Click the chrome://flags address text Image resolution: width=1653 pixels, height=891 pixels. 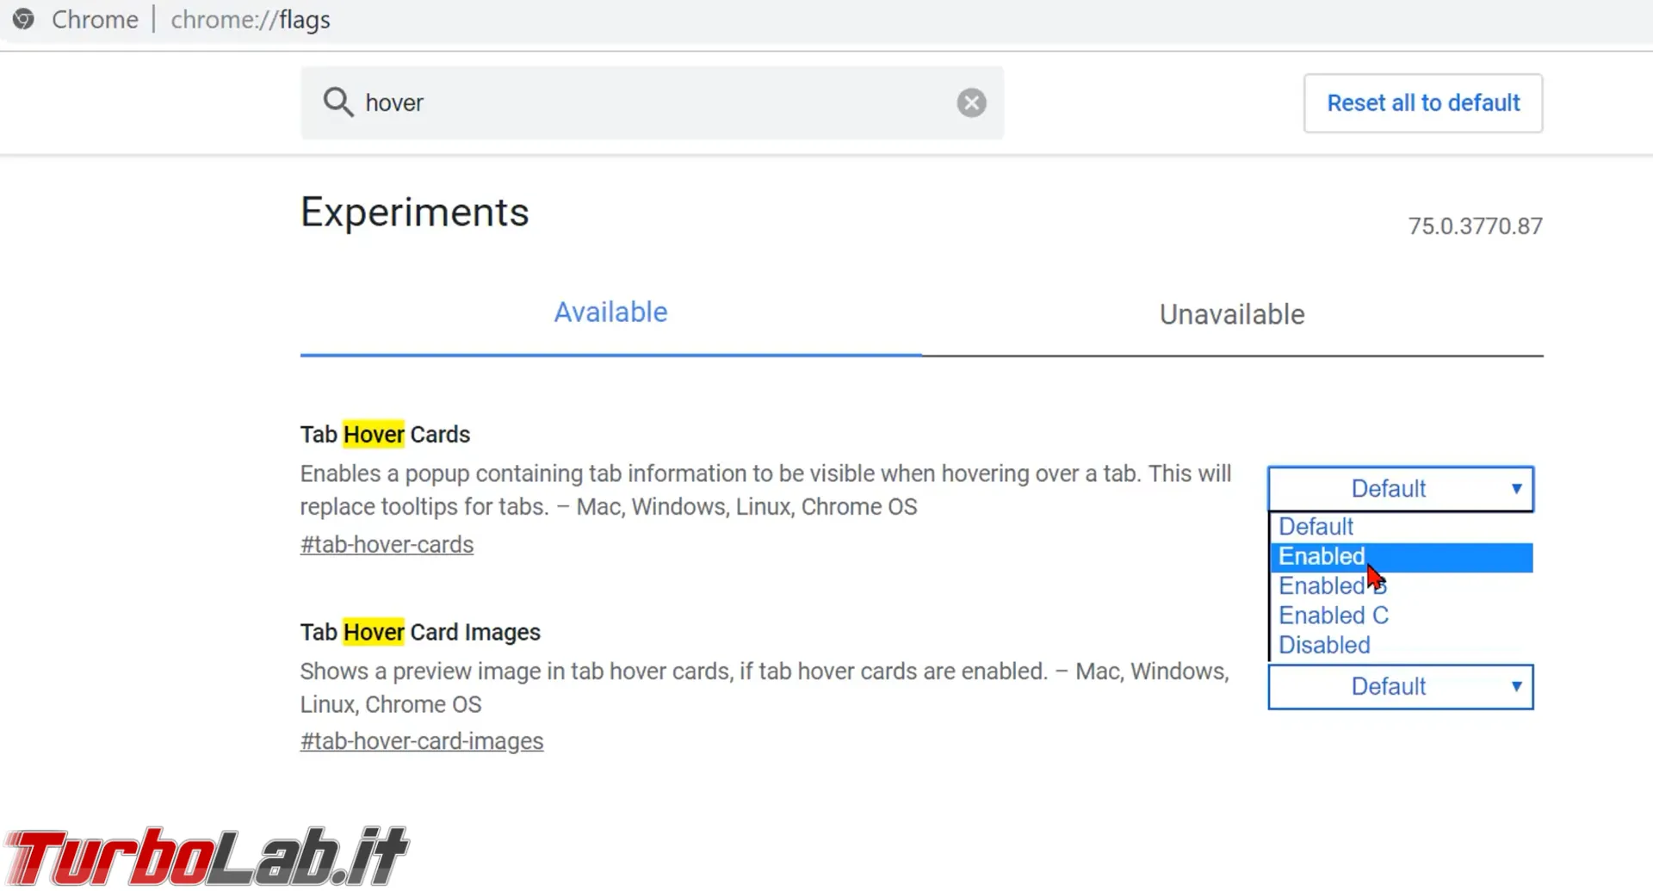pyautogui.click(x=251, y=20)
